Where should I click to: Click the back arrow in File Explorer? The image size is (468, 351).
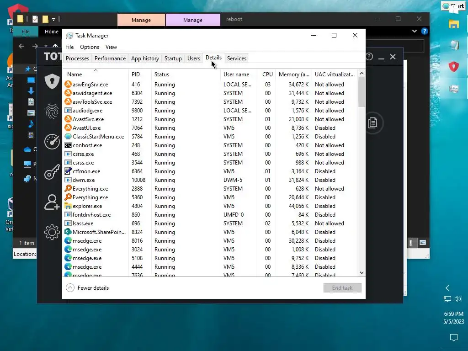click(21, 46)
